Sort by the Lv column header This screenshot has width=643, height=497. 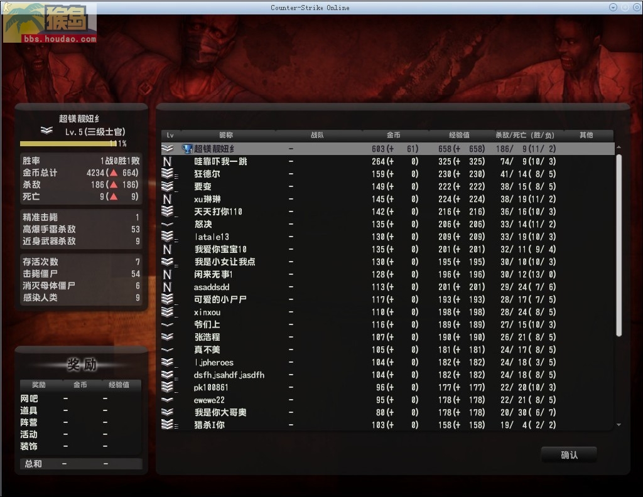170,135
